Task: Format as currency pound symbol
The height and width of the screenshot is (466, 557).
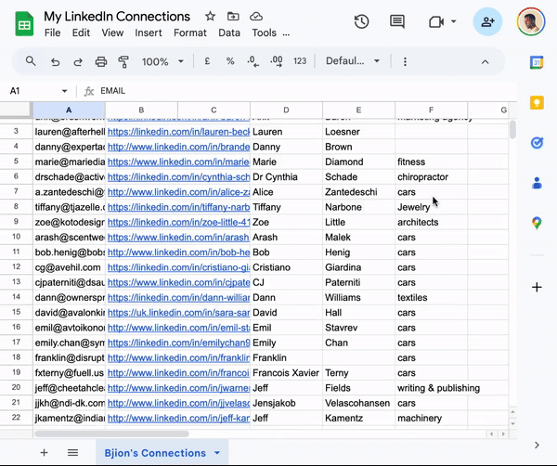Action: [207, 61]
